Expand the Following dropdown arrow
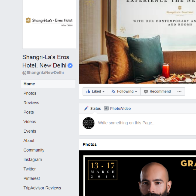 point(136,91)
